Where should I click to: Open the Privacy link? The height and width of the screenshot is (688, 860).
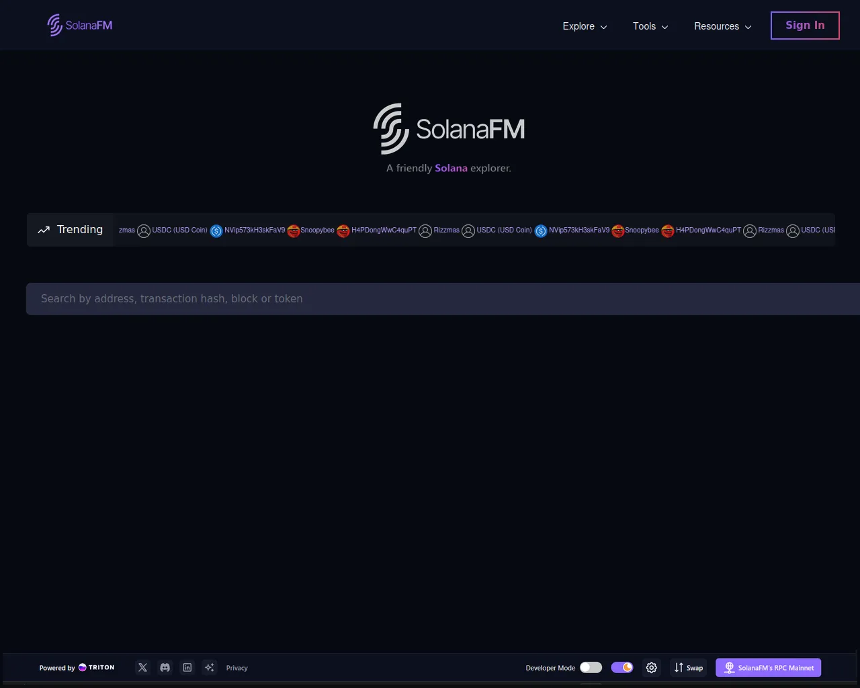237,668
